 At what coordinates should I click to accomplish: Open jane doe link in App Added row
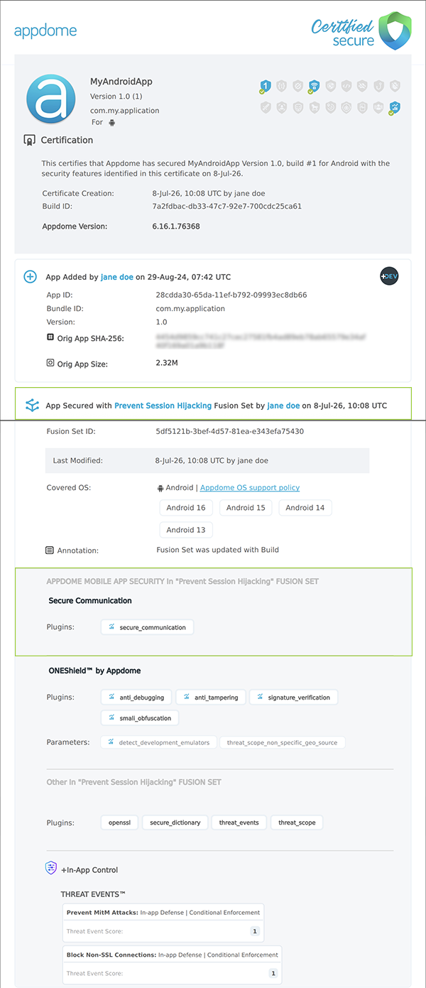click(x=117, y=277)
